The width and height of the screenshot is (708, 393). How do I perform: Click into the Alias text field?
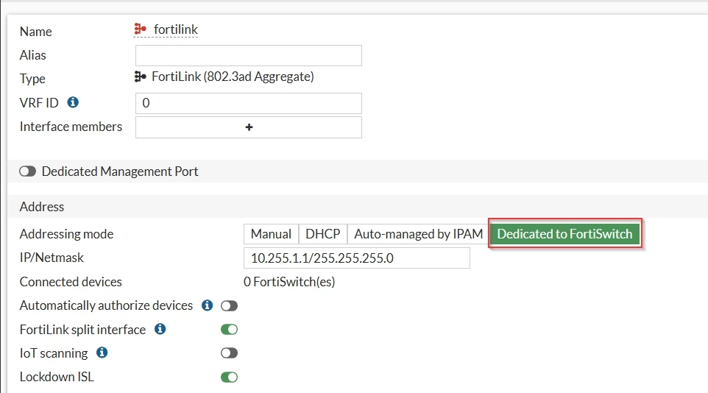248,55
